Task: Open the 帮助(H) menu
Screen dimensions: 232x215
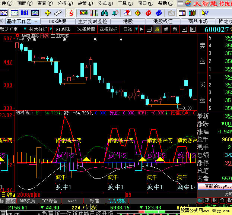Action: (x=166, y=3)
